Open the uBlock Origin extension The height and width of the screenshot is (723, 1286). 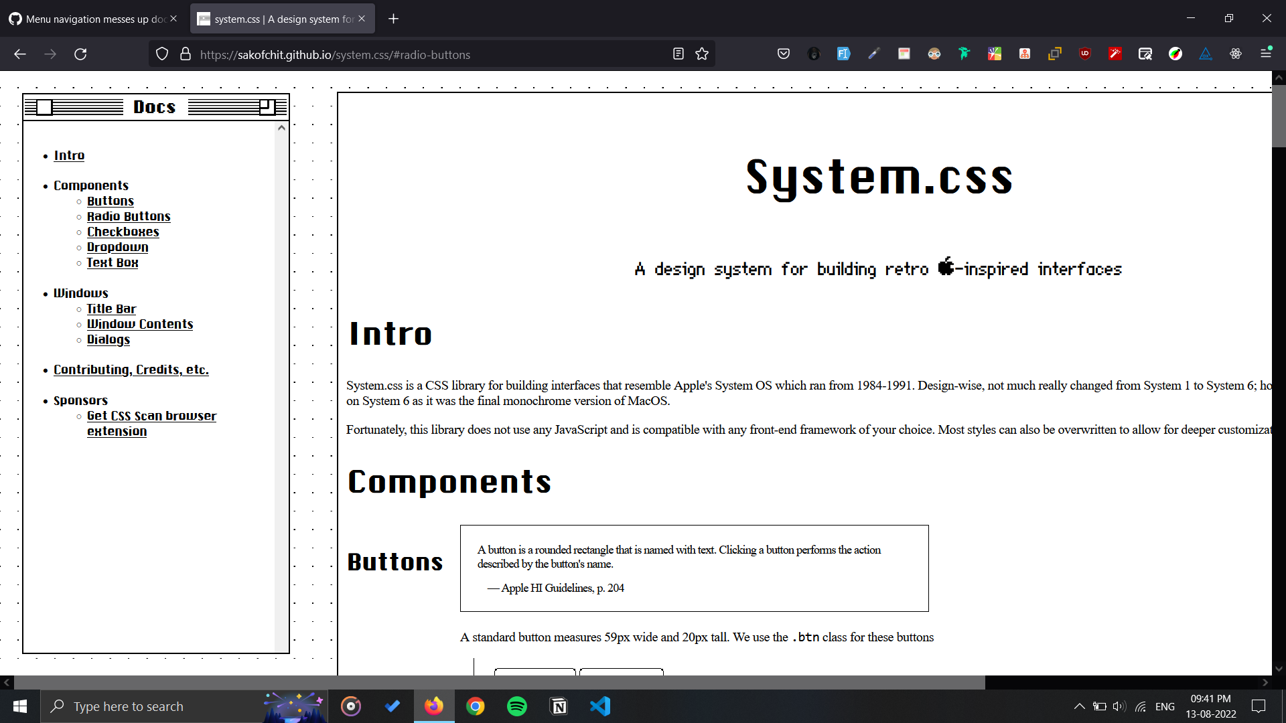tap(1085, 54)
